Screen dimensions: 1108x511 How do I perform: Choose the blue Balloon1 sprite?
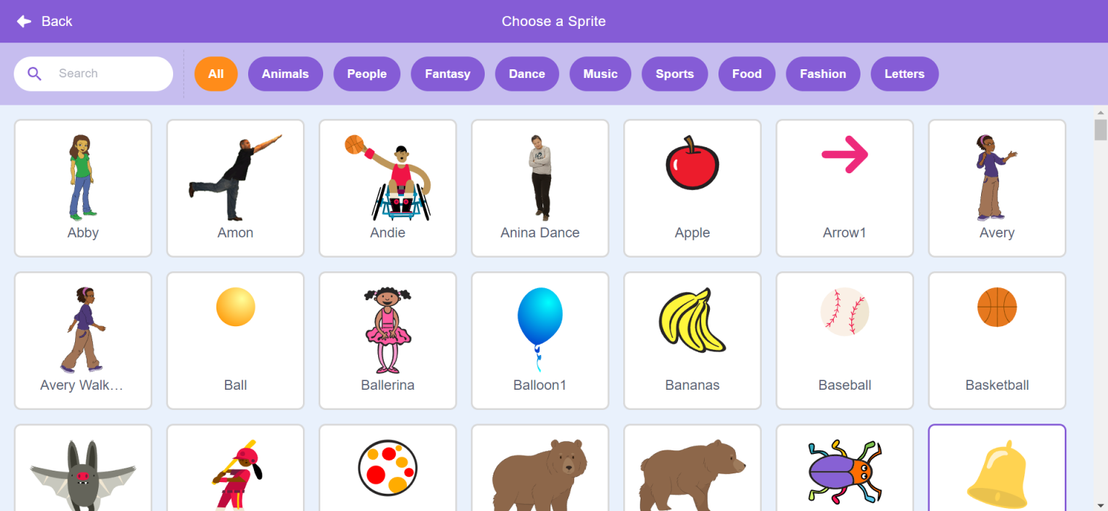click(x=540, y=341)
